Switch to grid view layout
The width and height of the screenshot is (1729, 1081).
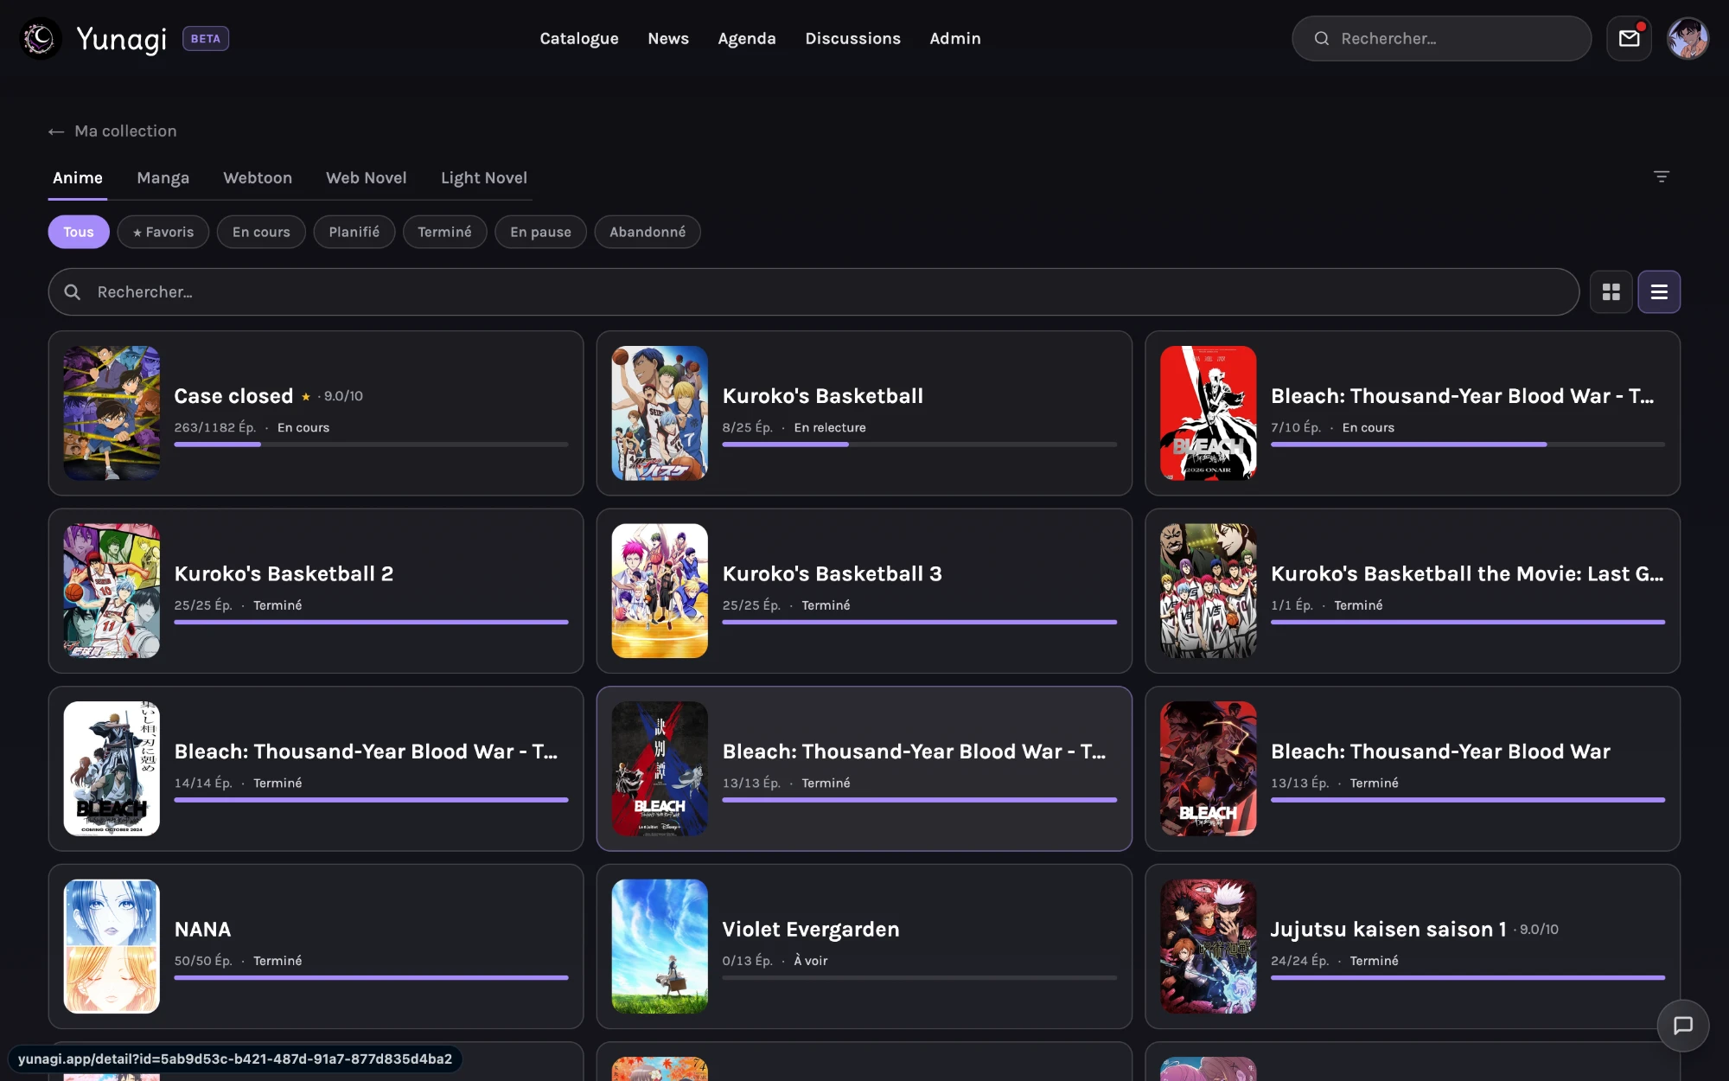coord(1611,292)
